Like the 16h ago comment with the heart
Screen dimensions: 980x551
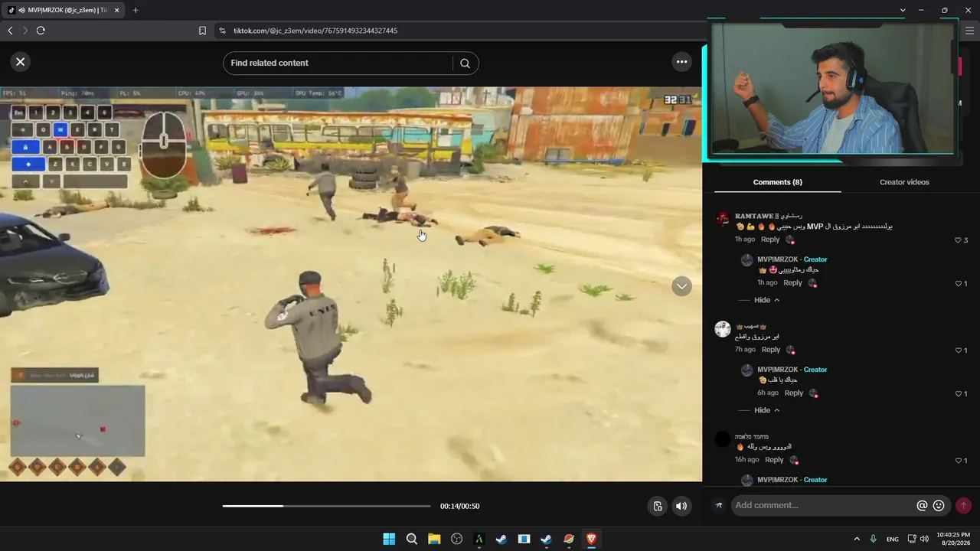point(958,461)
